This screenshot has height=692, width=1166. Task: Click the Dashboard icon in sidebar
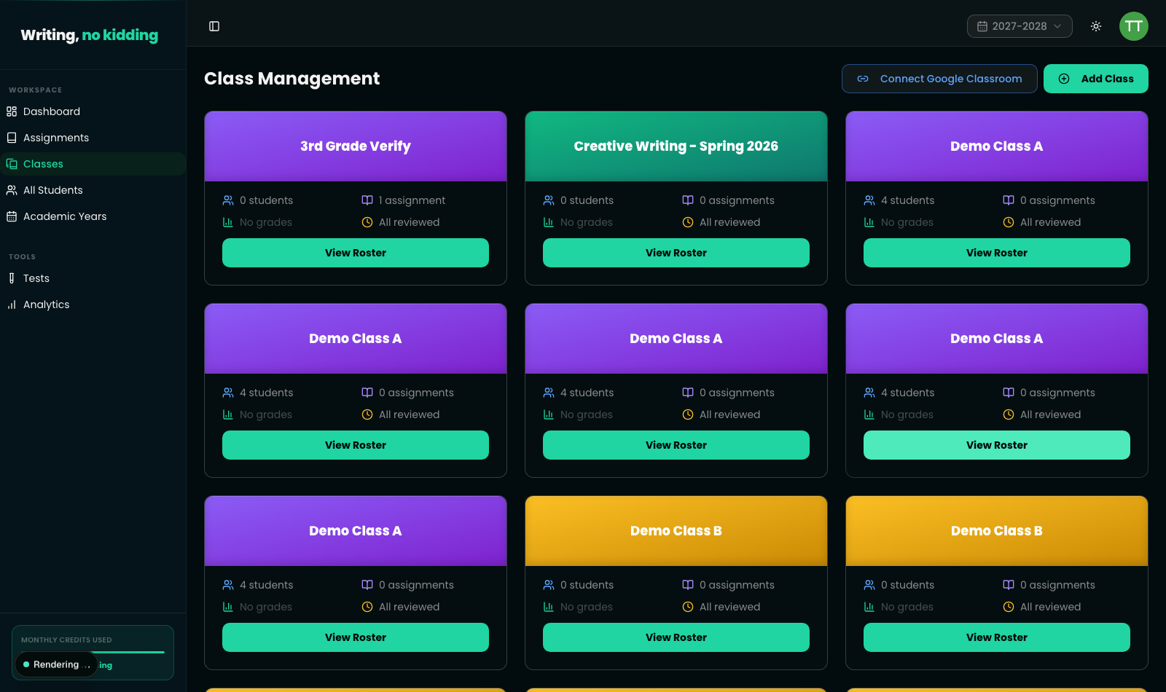coord(12,111)
